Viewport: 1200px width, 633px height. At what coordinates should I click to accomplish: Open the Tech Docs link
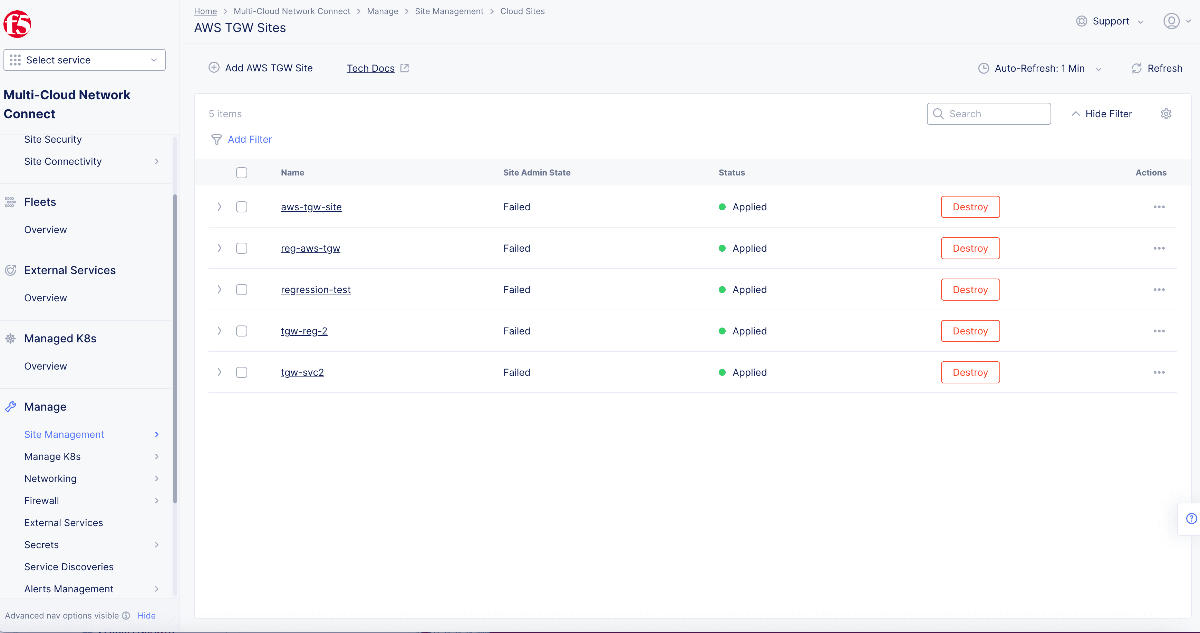point(370,68)
